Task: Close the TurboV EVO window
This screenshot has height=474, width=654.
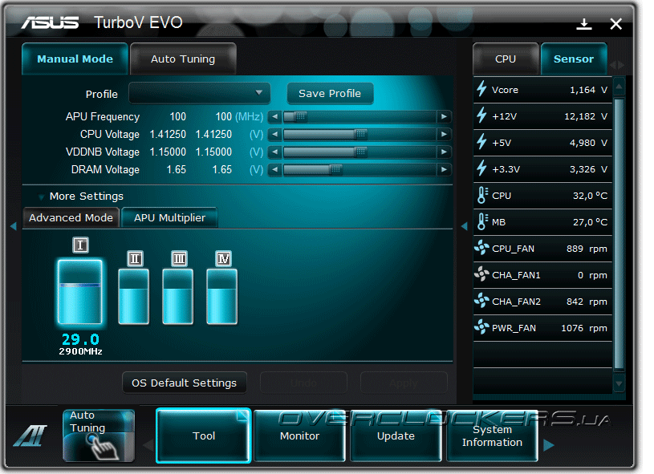Action: (616, 24)
